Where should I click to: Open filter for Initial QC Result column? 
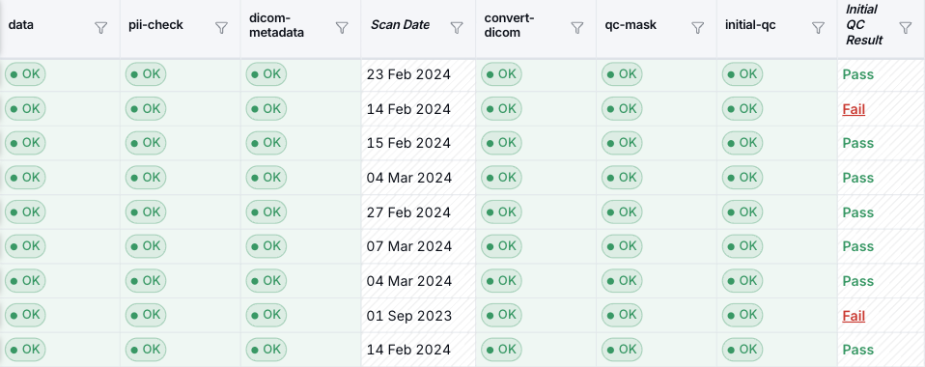point(905,28)
